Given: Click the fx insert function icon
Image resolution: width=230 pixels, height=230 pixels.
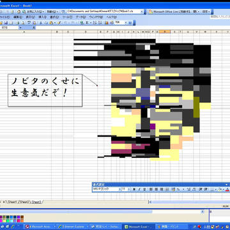Looking at the screenshot, I should (34, 27).
